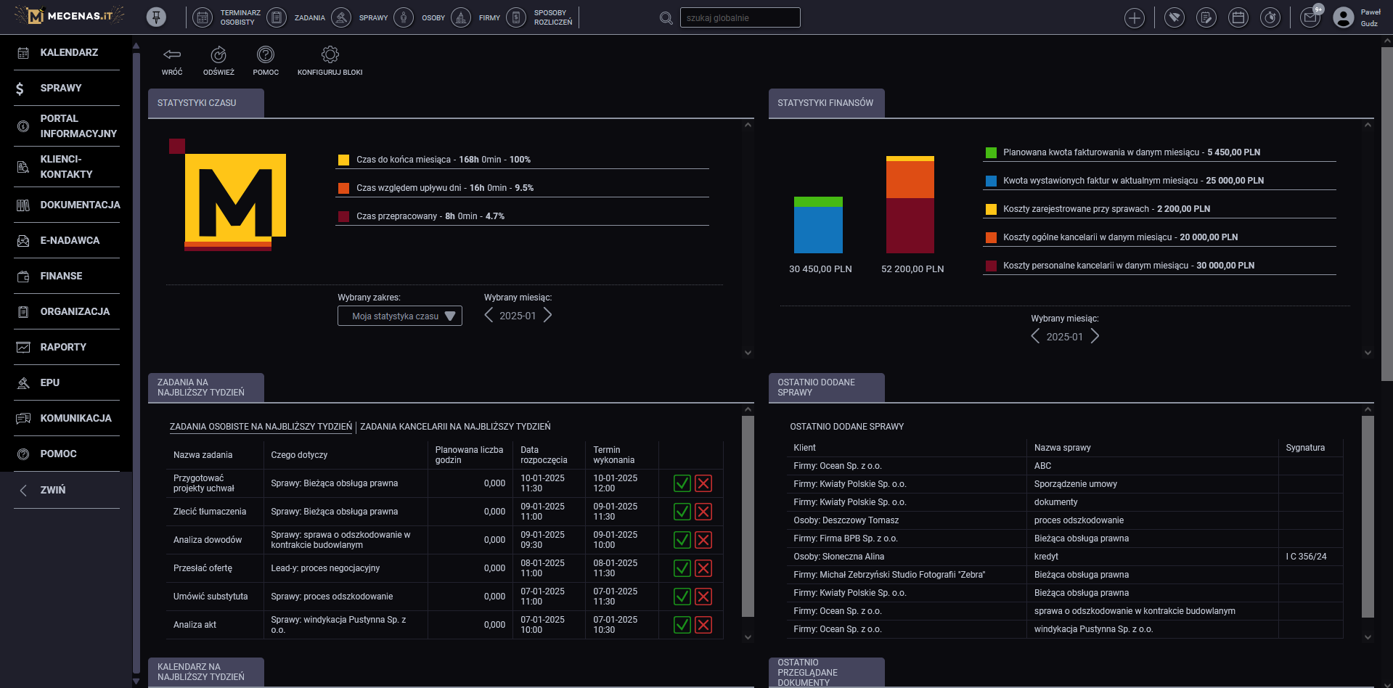The width and height of the screenshot is (1393, 688).
Task: Open SPOSOBY ROZLICZEŃ phone icon
Action: (x=516, y=17)
